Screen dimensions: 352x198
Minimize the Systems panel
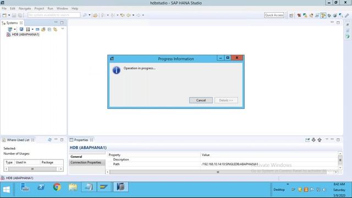click(x=56, y=23)
